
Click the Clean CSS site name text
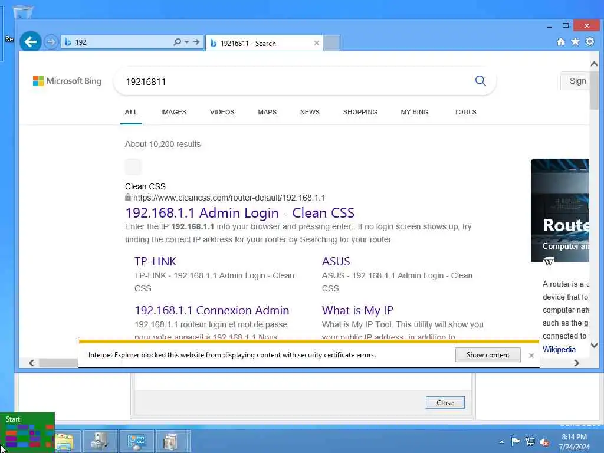click(145, 186)
